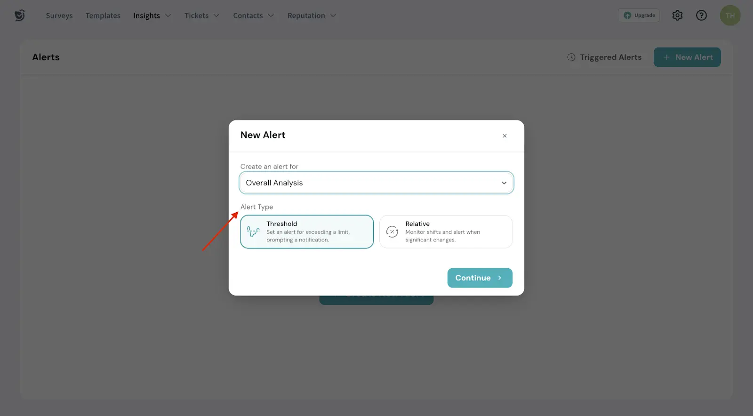753x416 pixels.
Task: Click the plus icon on New Alert
Action: tap(666, 57)
